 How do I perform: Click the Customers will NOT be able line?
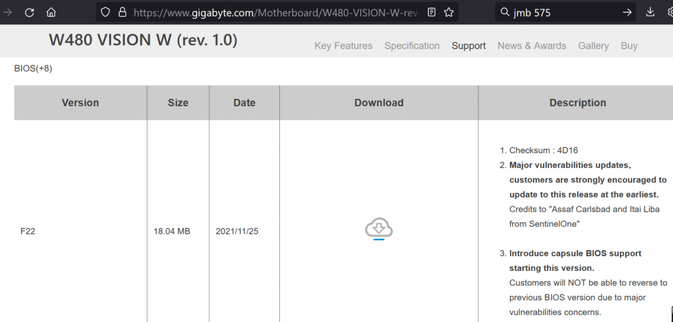[588, 283]
